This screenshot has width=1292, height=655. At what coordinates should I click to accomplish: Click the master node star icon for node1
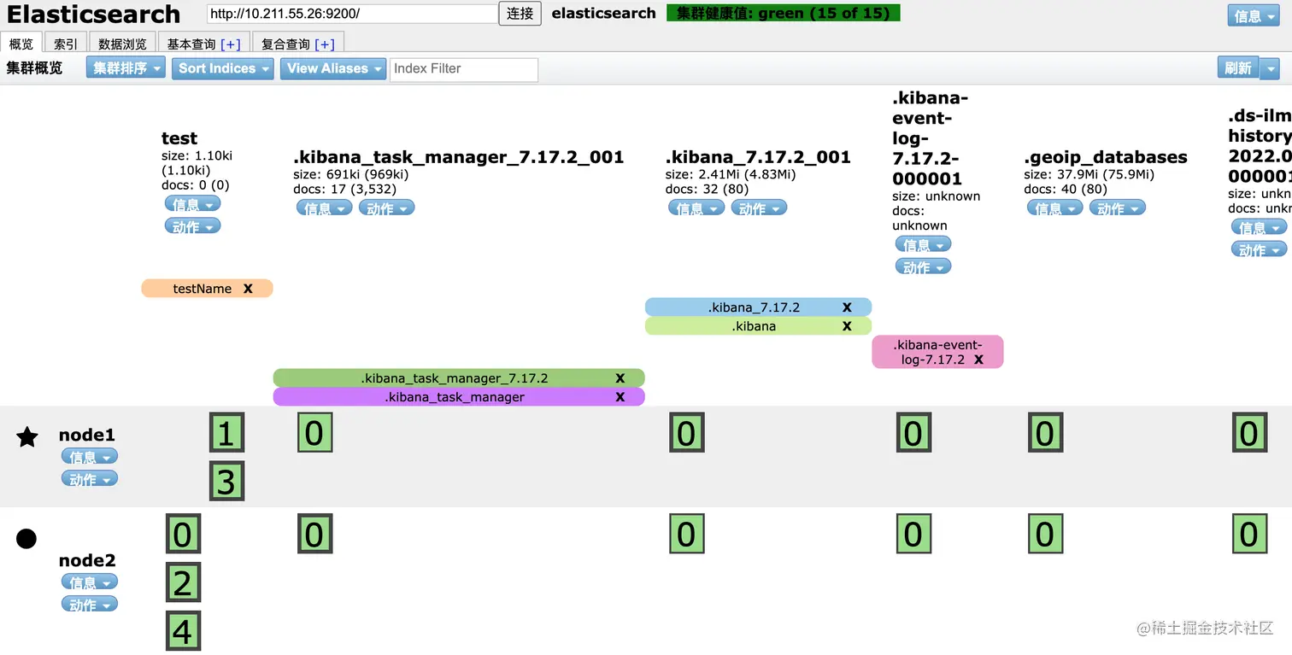tap(27, 437)
